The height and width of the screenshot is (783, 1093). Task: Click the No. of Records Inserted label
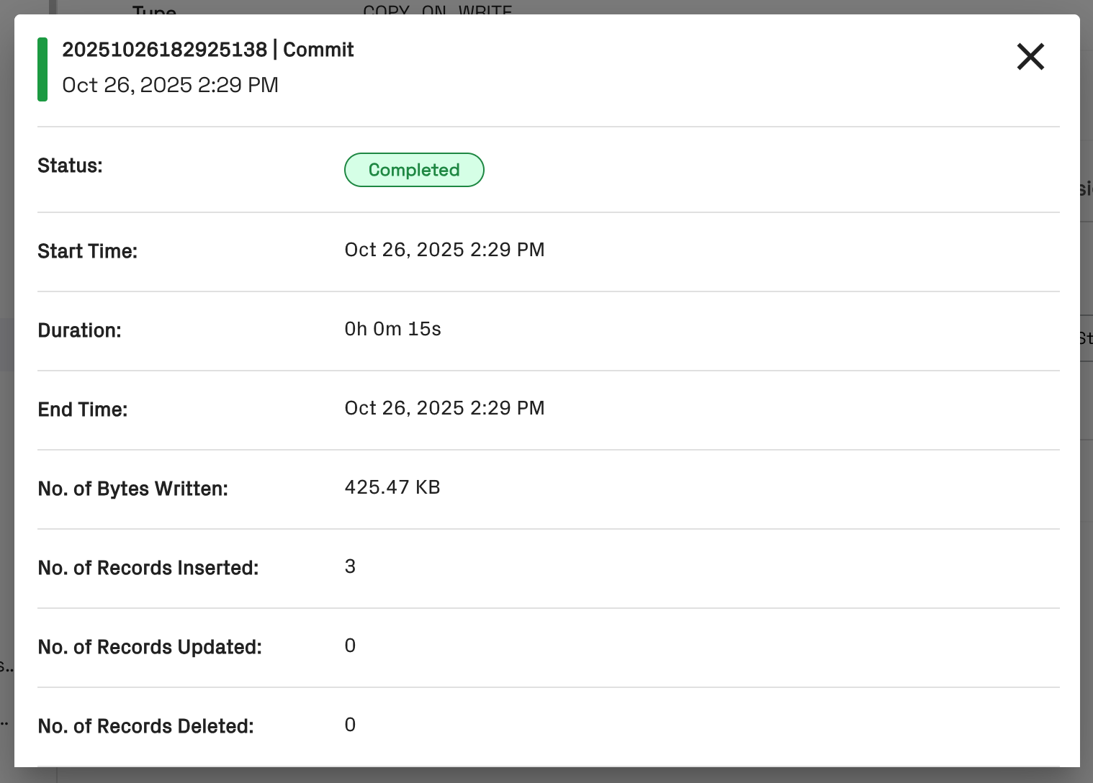[x=148, y=568]
